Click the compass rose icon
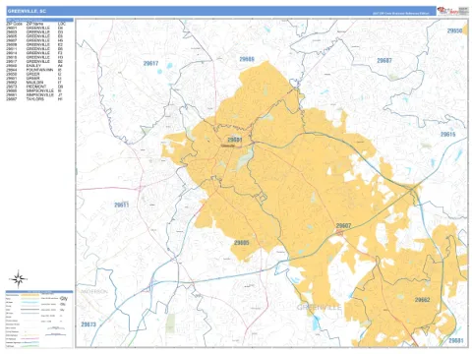Viewport: 472px width, 354px height. [x=19, y=279]
